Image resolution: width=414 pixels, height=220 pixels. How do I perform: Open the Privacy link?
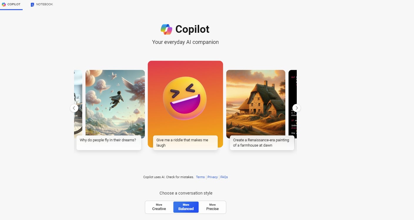[x=213, y=177]
